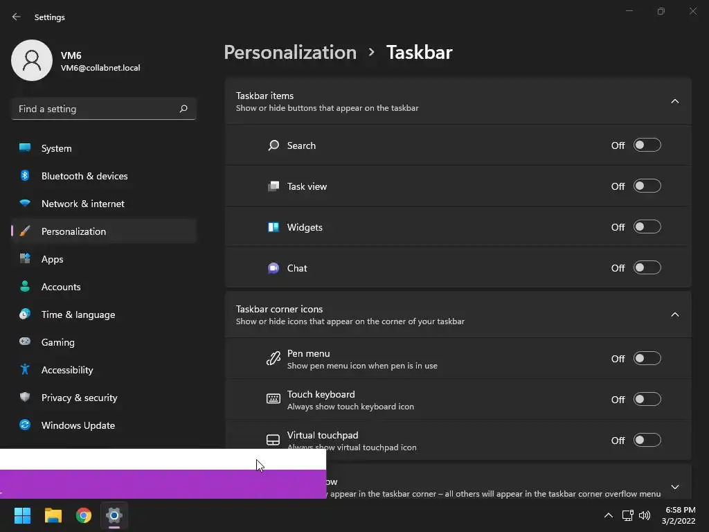Click the VM6 user avatar icon
This screenshot has height=532, width=709.
click(32, 60)
